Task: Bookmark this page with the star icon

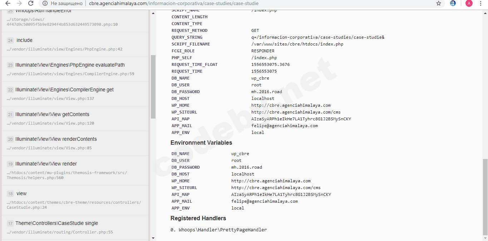Action: coord(439,3)
